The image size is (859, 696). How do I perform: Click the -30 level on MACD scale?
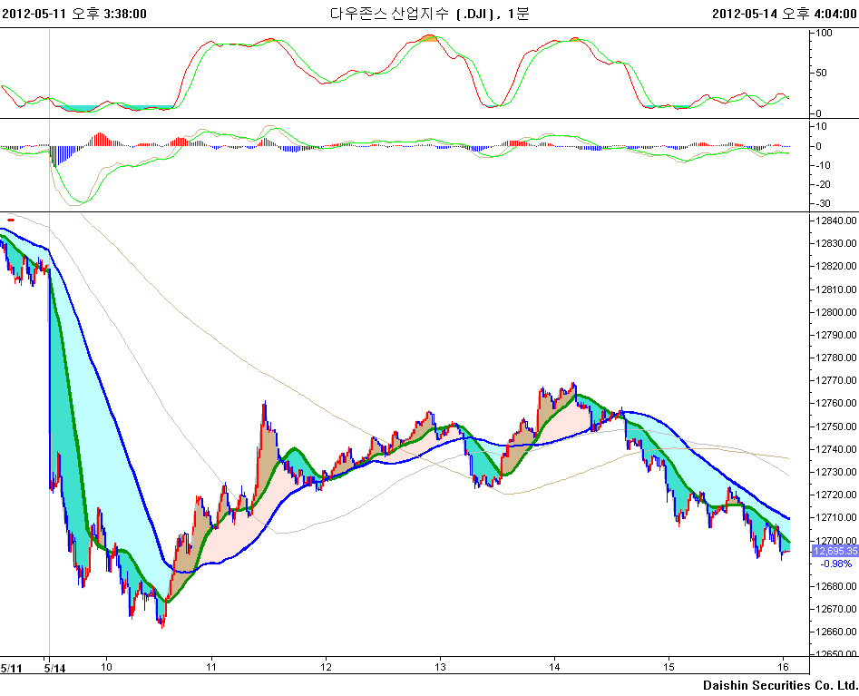tap(823, 203)
